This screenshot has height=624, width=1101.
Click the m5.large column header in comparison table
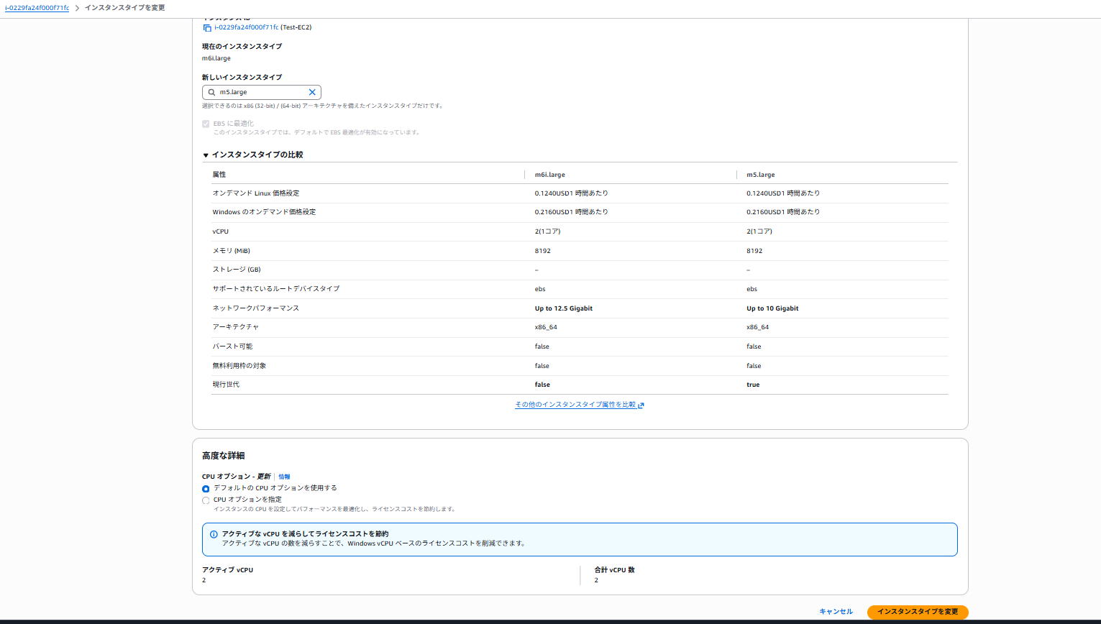pos(760,175)
